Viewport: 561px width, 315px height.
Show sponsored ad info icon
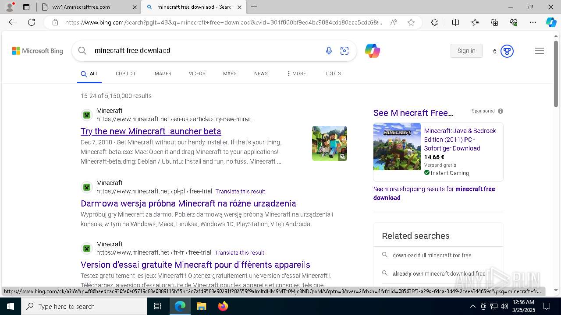click(501, 111)
